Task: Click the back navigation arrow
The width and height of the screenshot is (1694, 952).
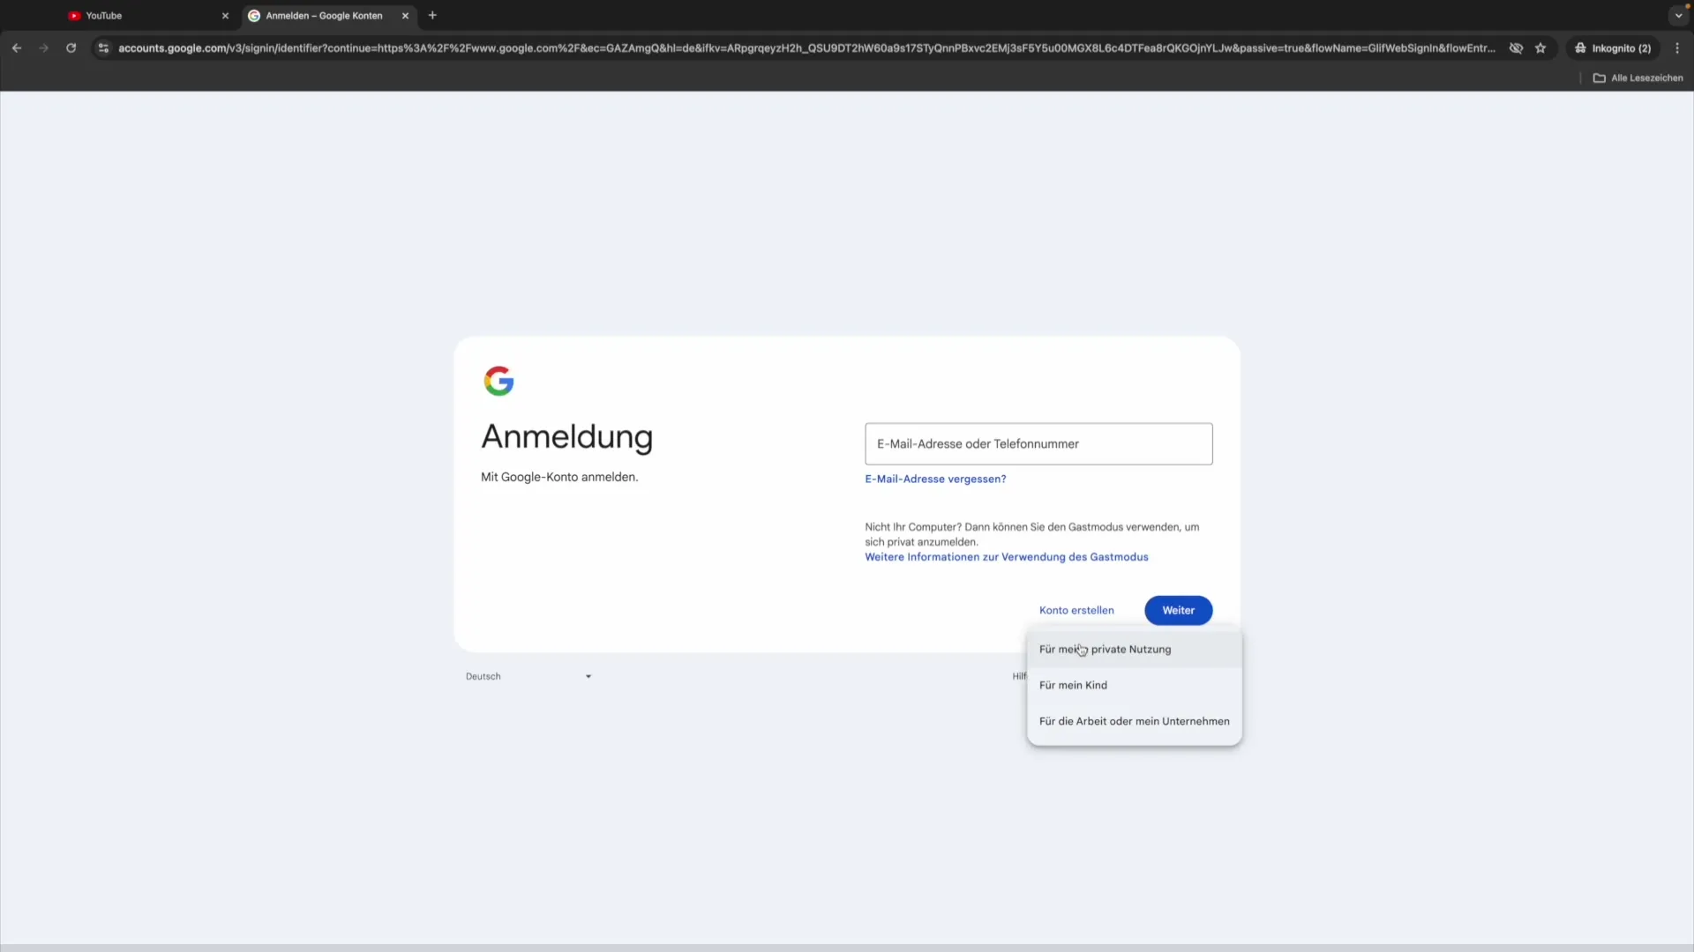Action: coord(16,48)
